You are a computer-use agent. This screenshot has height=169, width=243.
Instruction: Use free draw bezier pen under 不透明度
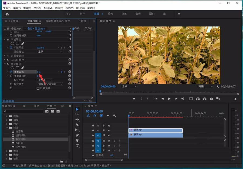coord(23,43)
